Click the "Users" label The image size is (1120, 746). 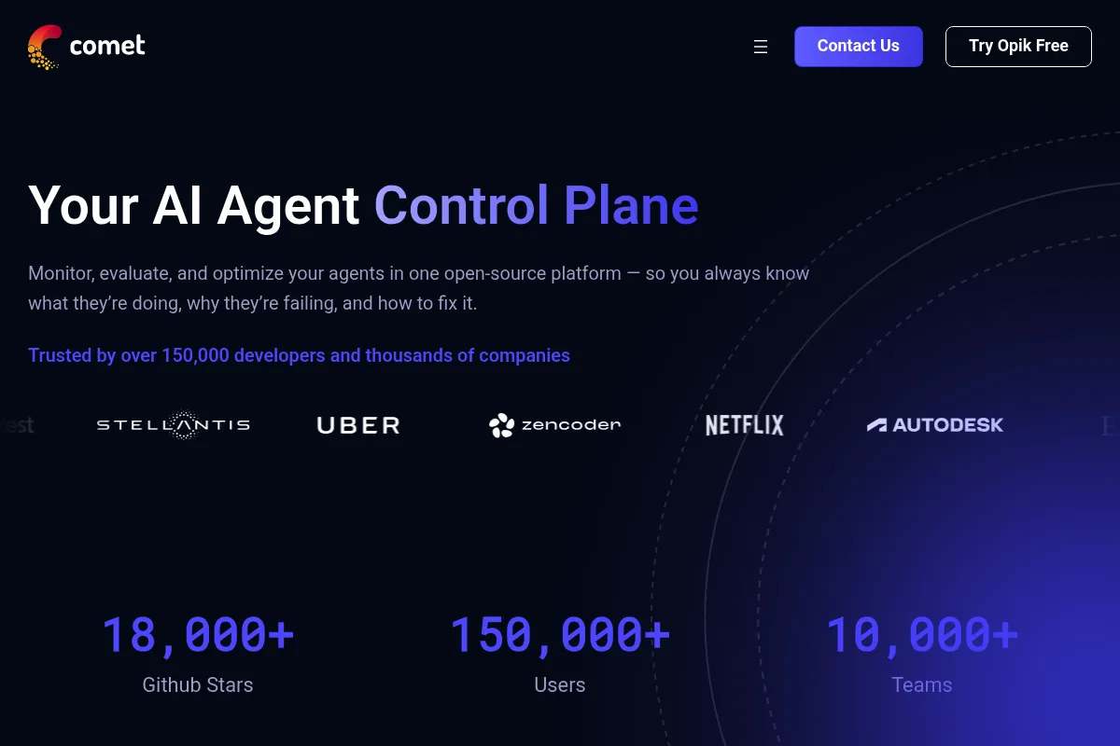click(560, 684)
